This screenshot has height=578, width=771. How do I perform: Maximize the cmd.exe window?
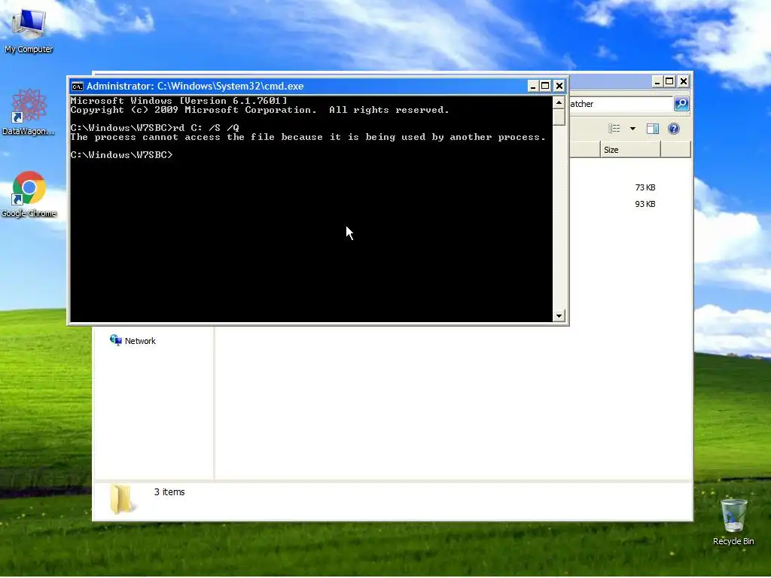click(x=545, y=86)
